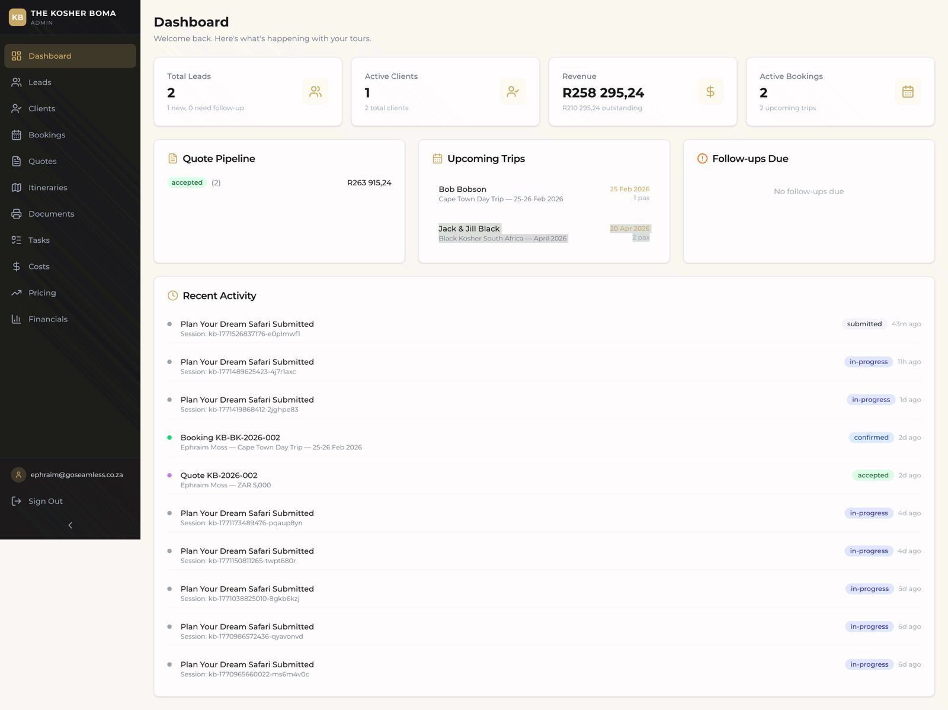
Task: Click the Follow-ups Due alert icon
Action: click(x=702, y=158)
